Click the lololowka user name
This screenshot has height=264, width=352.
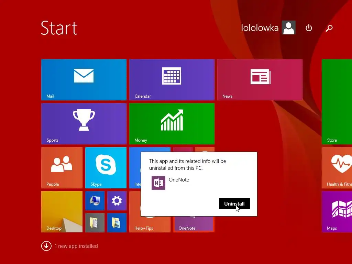point(260,28)
